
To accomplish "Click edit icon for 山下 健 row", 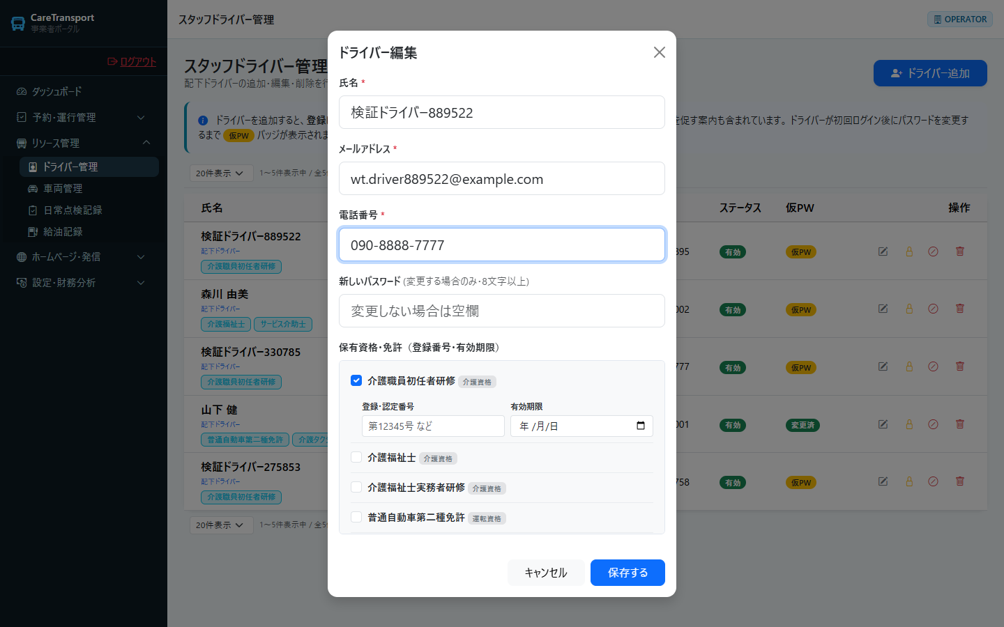I will coord(883,424).
